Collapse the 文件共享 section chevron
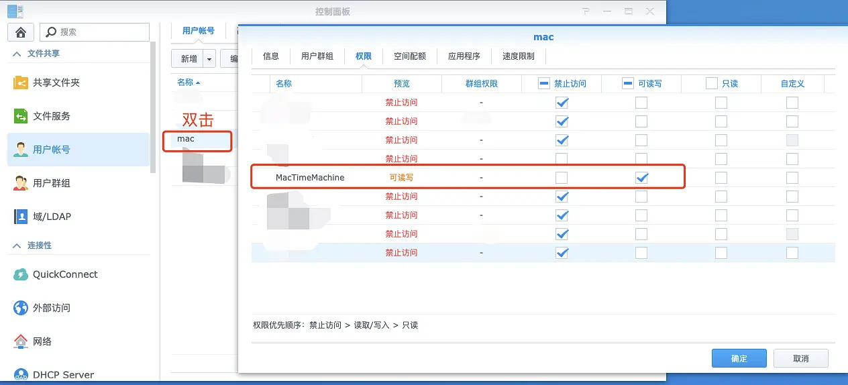 pos(17,54)
